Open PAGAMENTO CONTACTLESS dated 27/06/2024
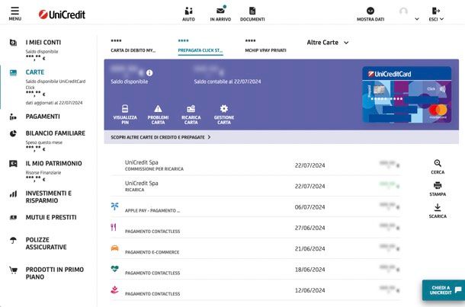The image size is (465, 307). pos(255,228)
